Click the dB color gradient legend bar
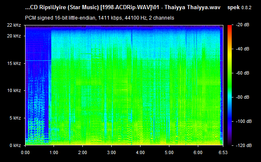 230,85
